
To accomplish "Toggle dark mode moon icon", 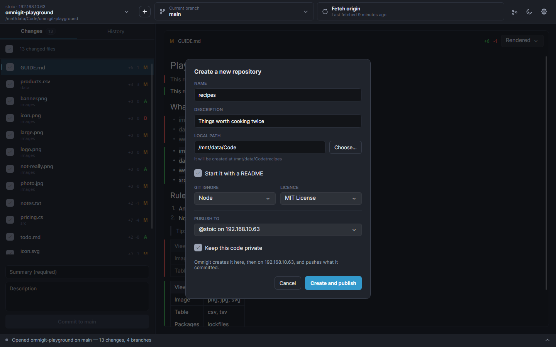I will 529,12.
